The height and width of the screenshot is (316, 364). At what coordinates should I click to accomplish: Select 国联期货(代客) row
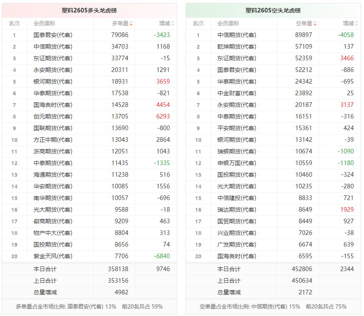89,128
